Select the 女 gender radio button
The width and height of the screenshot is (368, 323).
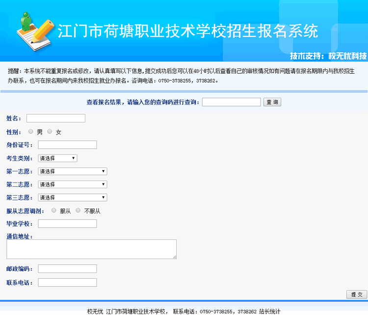[x=50, y=131]
